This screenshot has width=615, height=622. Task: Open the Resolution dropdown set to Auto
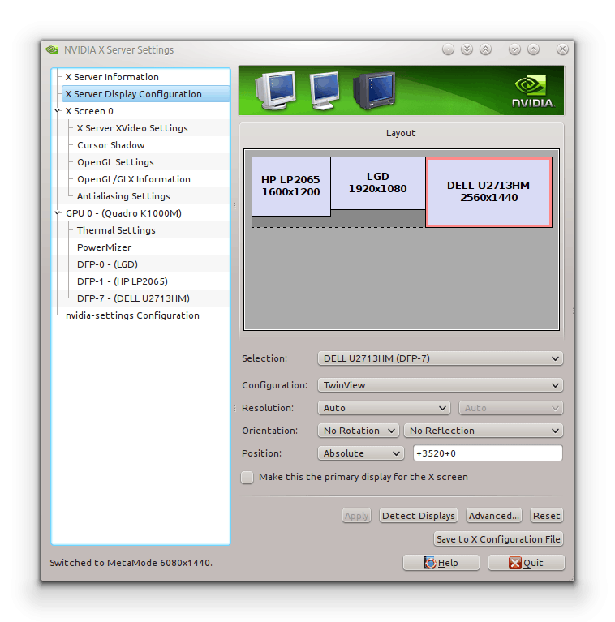point(384,408)
